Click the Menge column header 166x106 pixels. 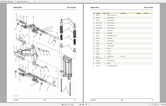coord(105,14)
